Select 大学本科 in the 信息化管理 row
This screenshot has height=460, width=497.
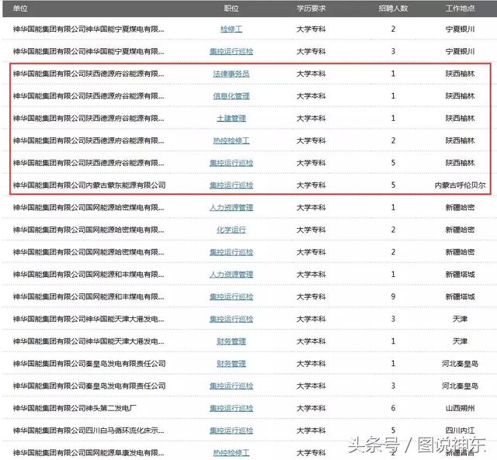[x=311, y=96]
